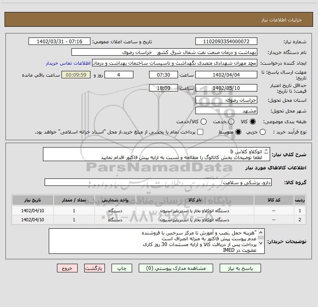Open مشاهده مدارک پیوستی (0) button
Screen dimensions: 318x307
tap(176, 268)
